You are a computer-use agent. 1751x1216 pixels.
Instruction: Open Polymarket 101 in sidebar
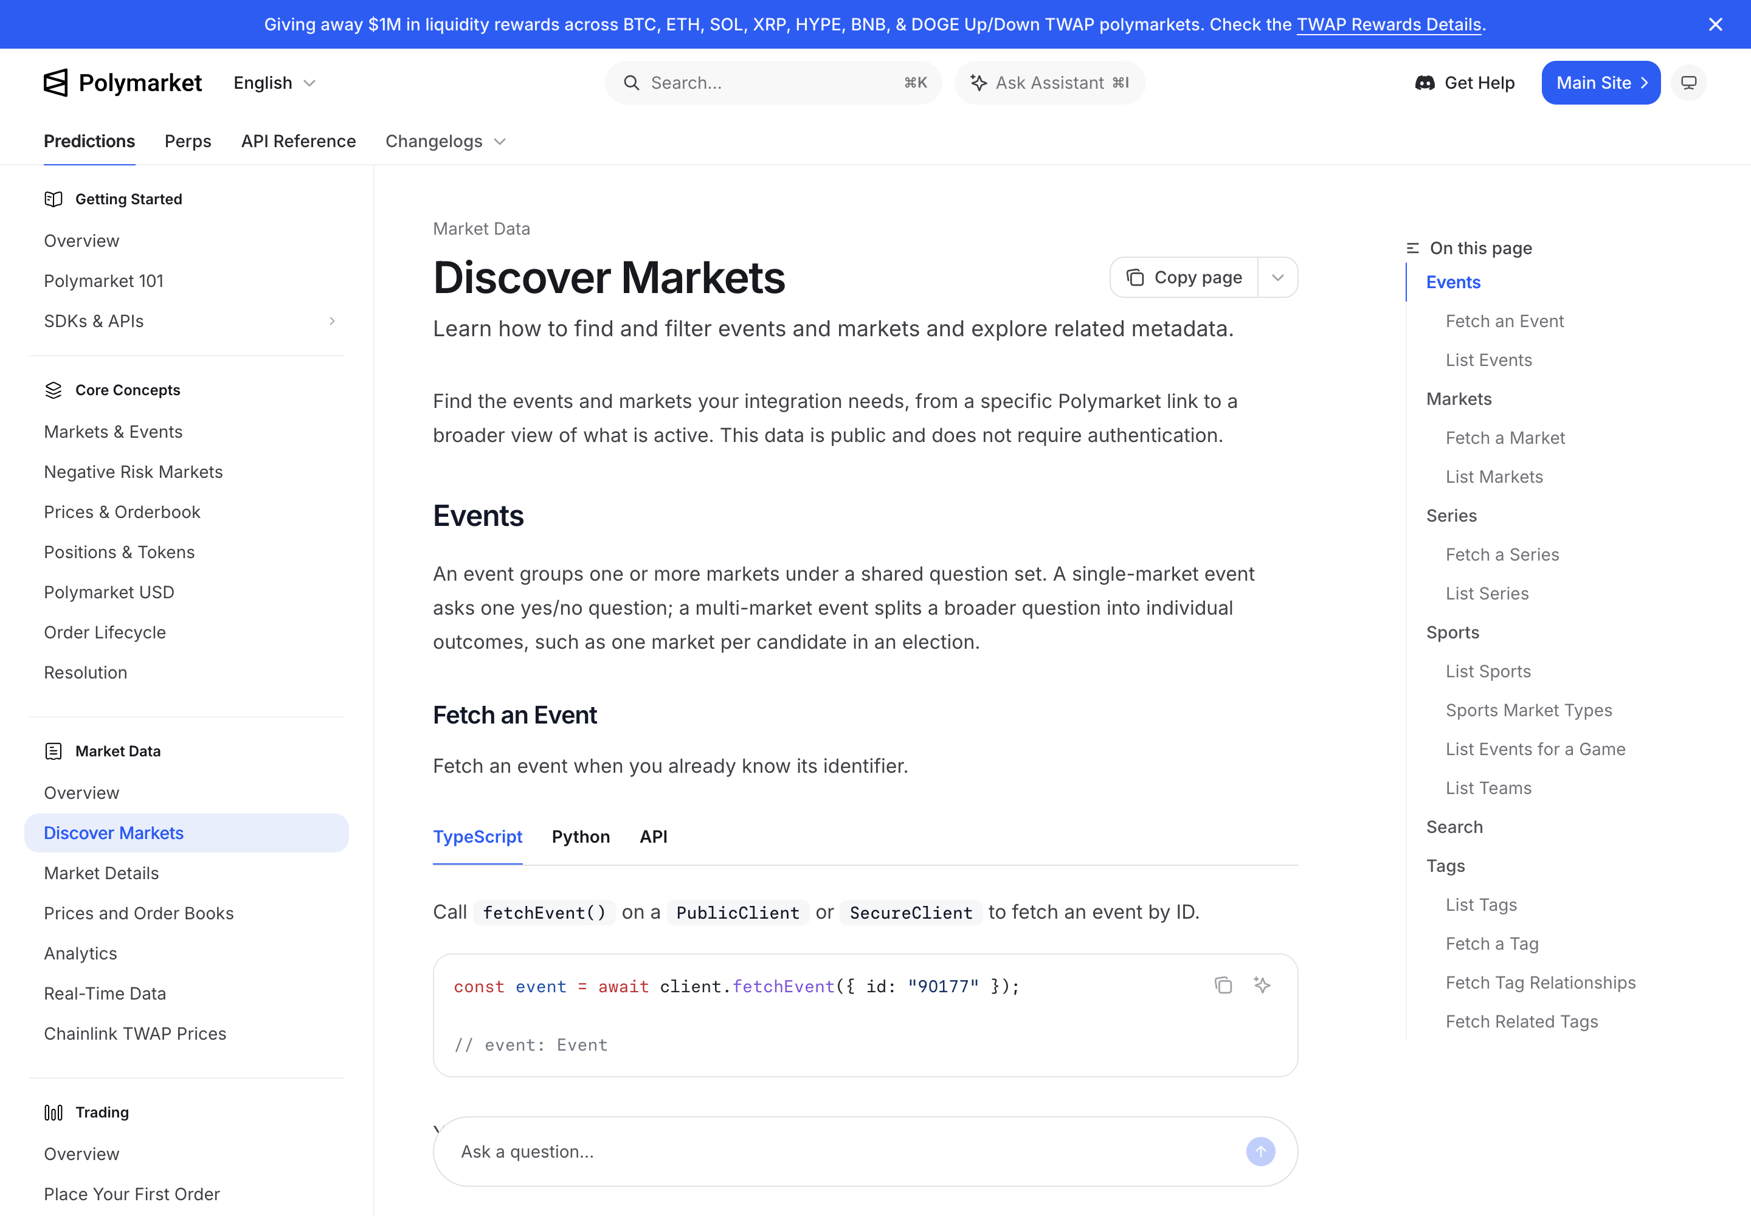click(103, 281)
